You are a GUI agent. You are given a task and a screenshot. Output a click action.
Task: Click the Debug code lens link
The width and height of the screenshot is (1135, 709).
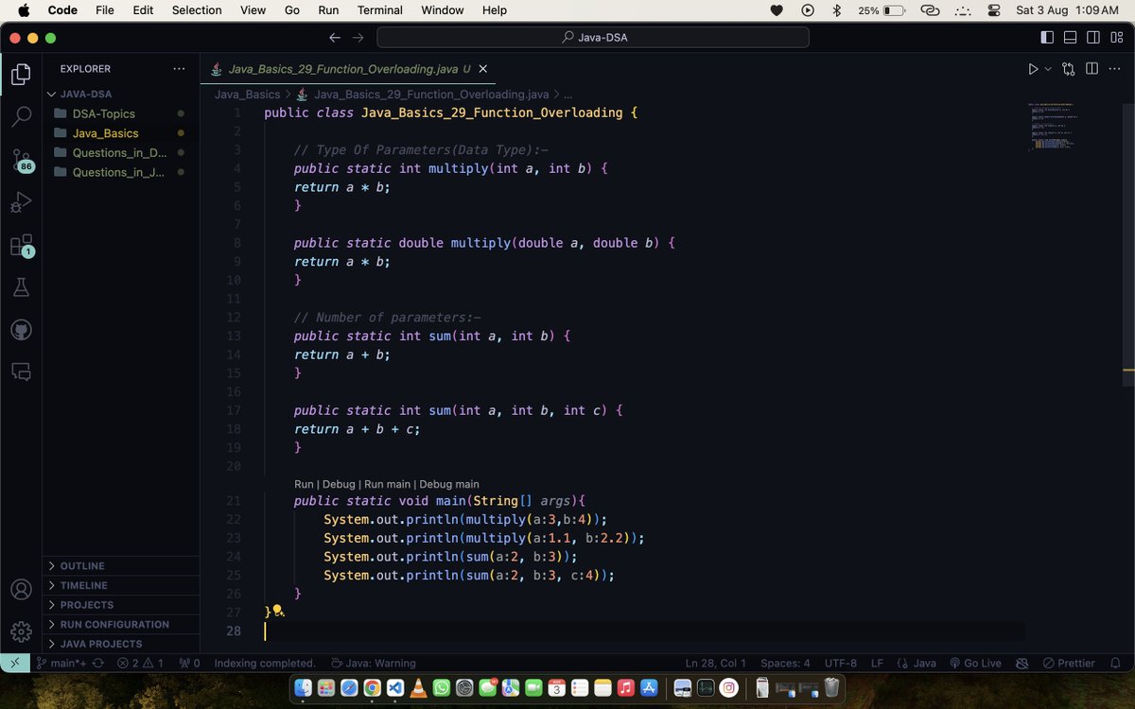(339, 484)
